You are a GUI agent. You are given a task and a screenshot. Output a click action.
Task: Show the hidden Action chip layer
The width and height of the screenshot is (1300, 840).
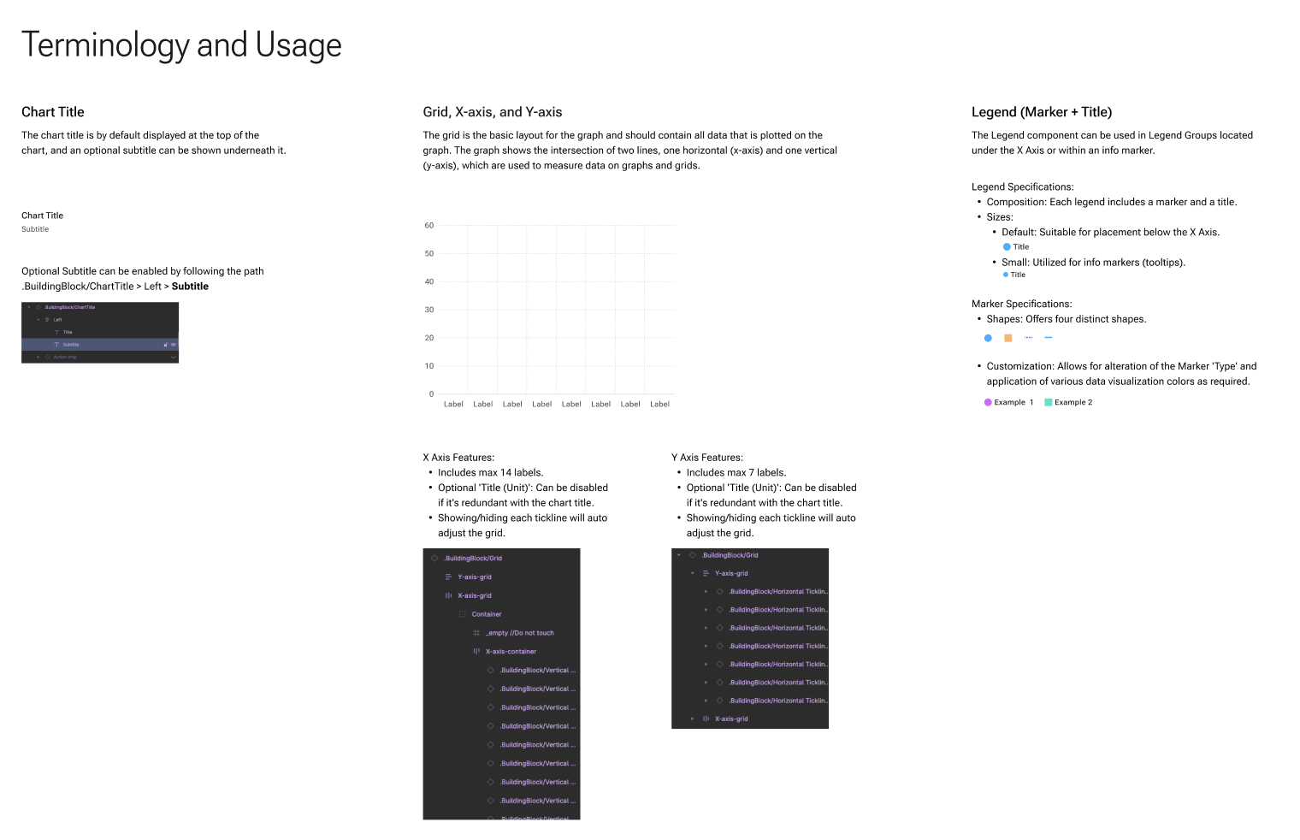(174, 358)
